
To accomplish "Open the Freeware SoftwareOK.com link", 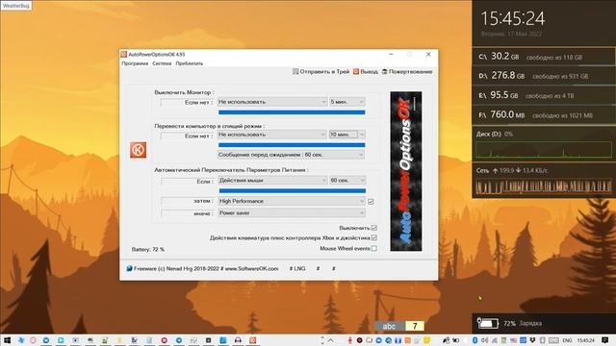I will pyautogui.click(x=203, y=269).
